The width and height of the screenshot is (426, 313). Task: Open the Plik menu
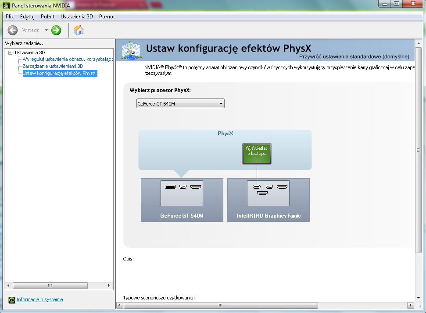pos(10,17)
